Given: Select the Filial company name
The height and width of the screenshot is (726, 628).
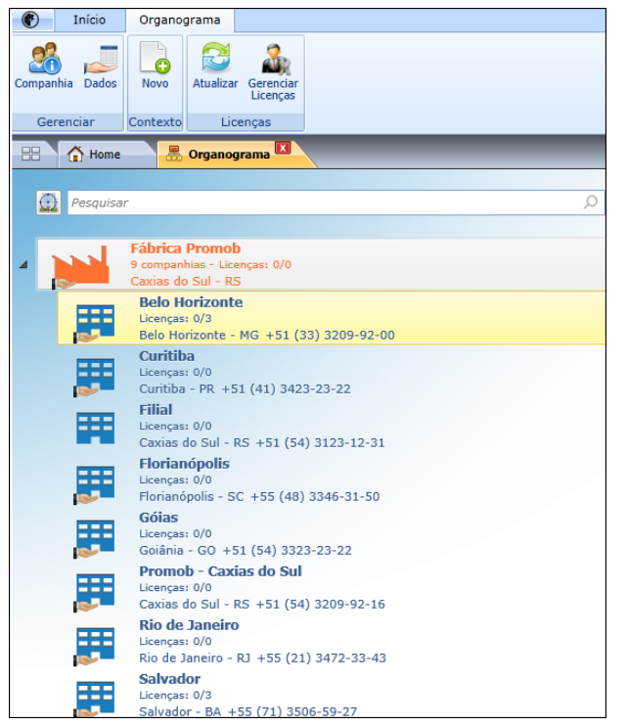Looking at the screenshot, I should pyautogui.click(x=156, y=409).
